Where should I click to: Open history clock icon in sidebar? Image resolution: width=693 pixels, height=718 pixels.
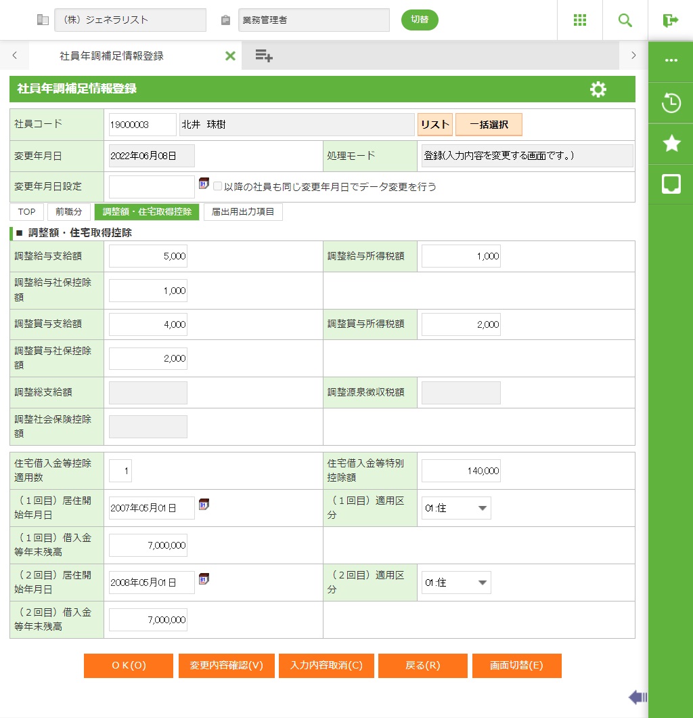pos(671,103)
